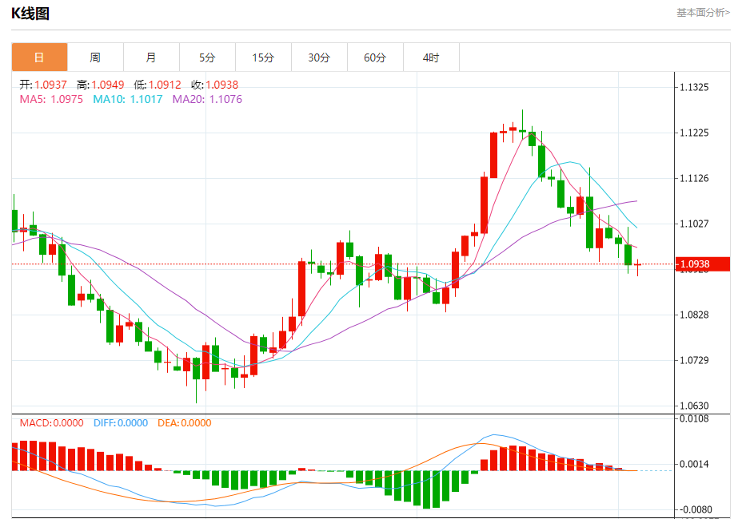This screenshot has height=519, width=734.
Task: Click the 开:1.0937 open price value
Action: tap(43, 85)
